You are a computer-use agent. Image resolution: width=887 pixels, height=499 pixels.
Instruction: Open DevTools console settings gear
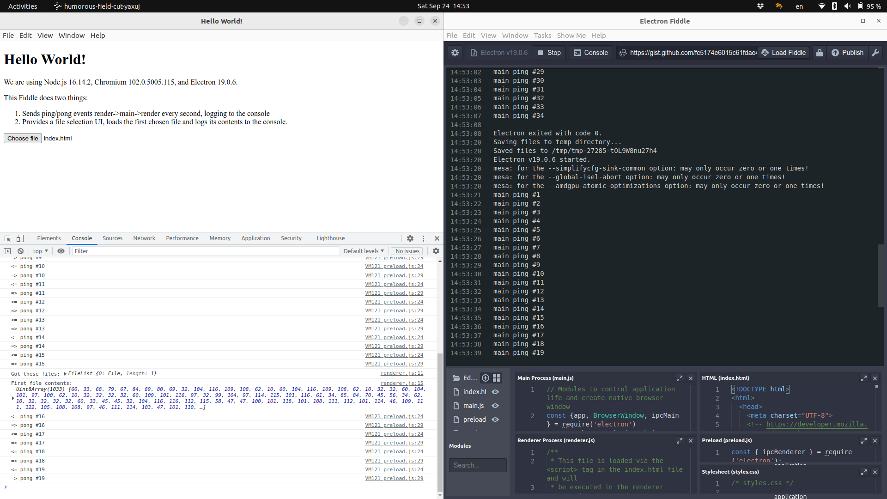(x=436, y=251)
